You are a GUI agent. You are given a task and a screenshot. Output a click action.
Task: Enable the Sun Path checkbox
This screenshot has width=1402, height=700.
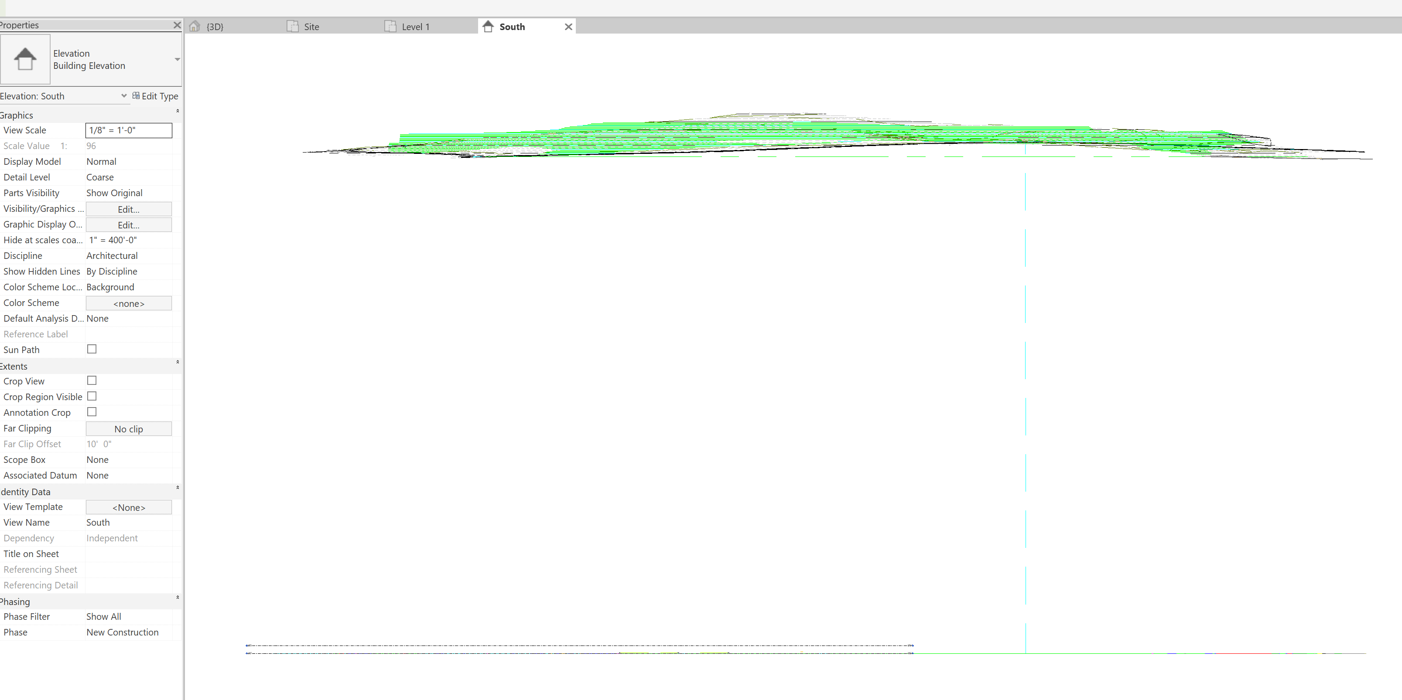92,349
